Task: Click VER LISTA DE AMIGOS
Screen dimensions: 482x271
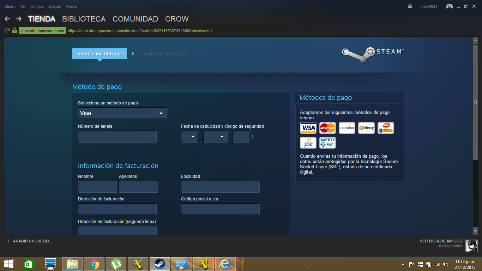Action: 441,241
